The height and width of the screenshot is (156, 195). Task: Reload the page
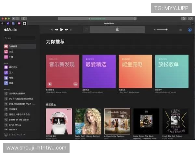[135, 19]
